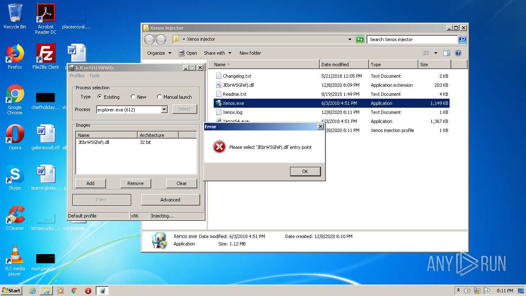Screen dimensions: 526x296
Task: Click Open in the Explorer toolbar
Action: click(x=188, y=53)
